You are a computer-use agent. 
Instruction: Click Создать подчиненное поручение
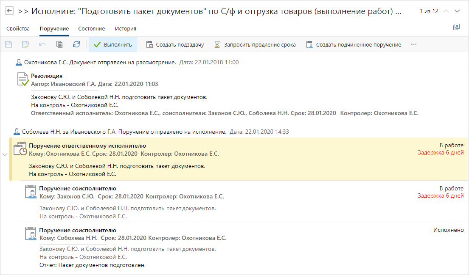coord(354,44)
